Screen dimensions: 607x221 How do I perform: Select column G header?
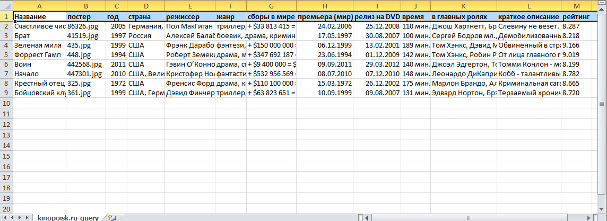271,6
